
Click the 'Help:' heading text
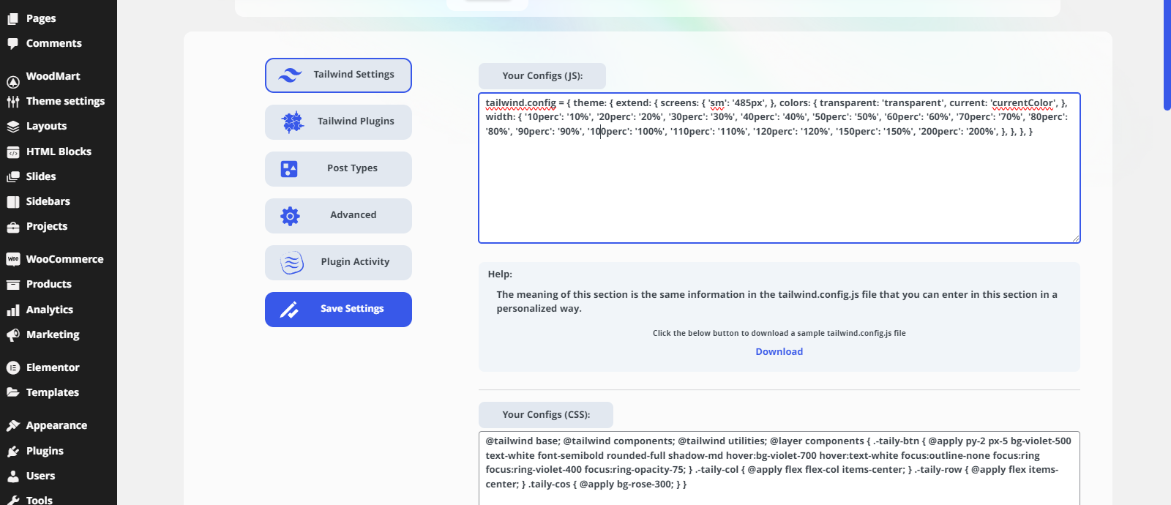coord(500,274)
